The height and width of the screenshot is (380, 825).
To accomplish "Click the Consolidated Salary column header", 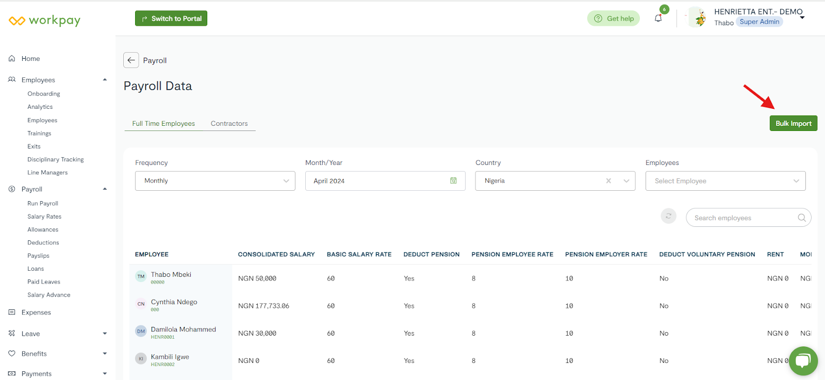I will (276, 255).
